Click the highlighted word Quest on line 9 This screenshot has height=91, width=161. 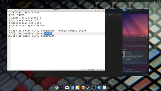click(x=48, y=33)
